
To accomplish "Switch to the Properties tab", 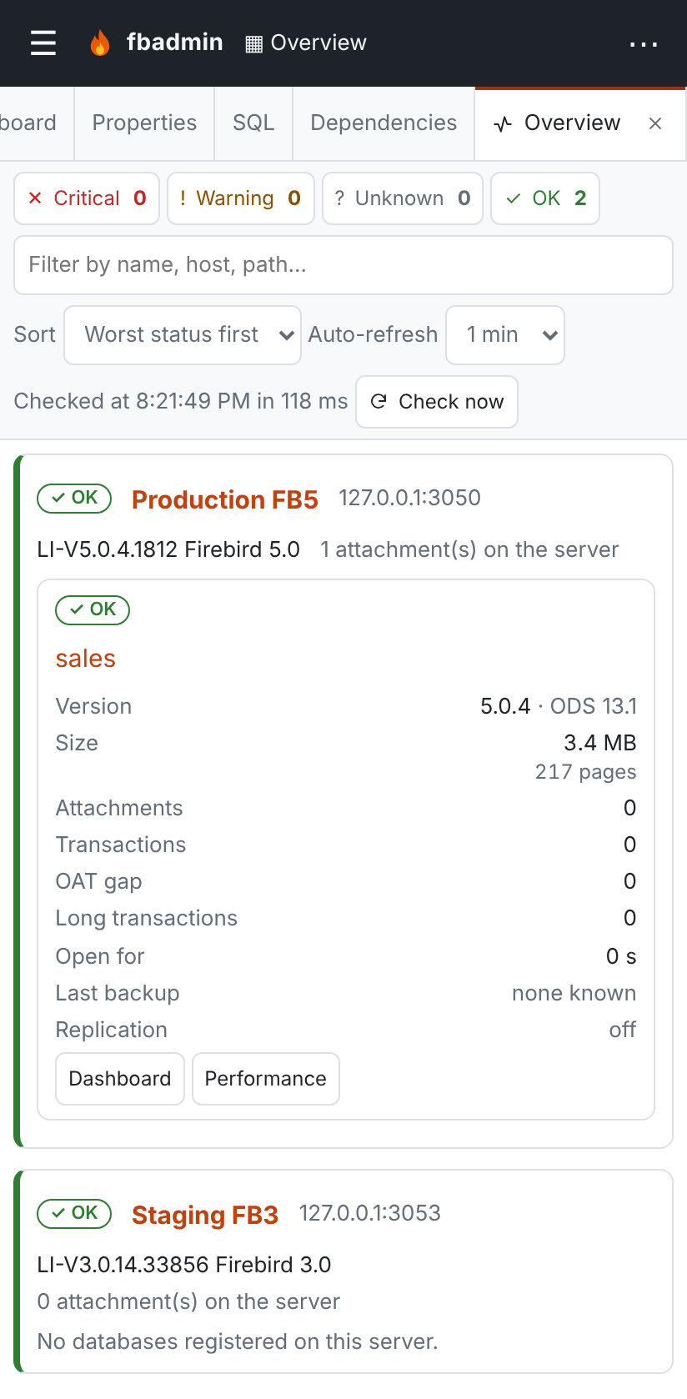I will [144, 123].
